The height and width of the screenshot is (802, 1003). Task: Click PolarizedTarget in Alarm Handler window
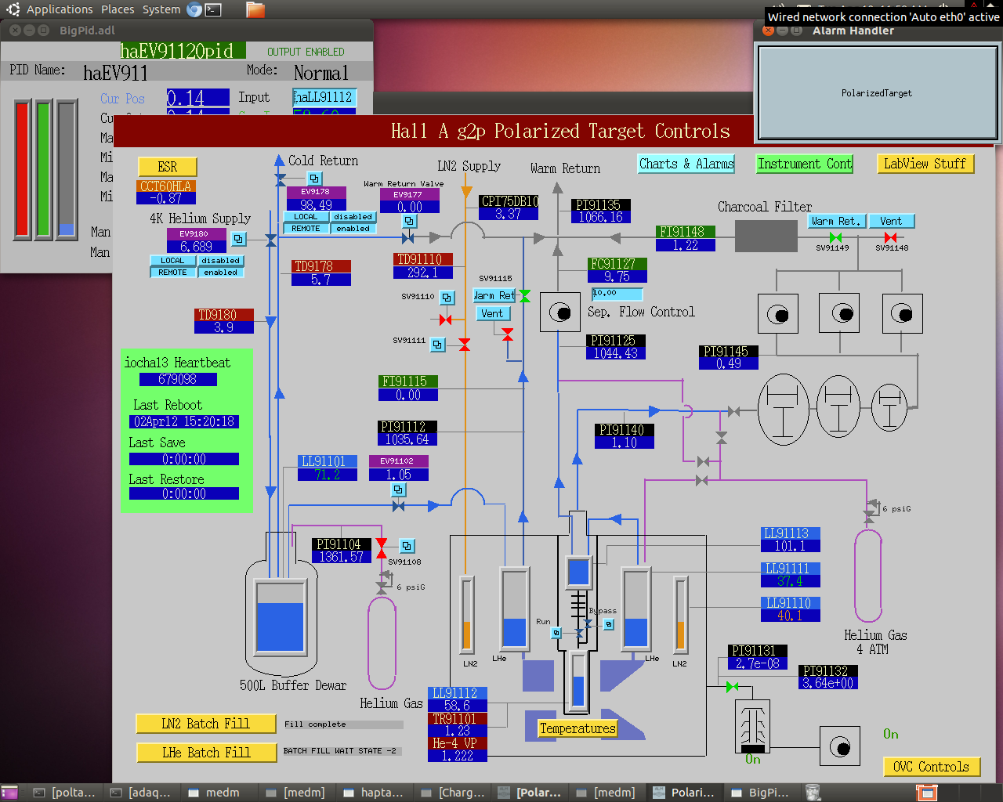(877, 93)
